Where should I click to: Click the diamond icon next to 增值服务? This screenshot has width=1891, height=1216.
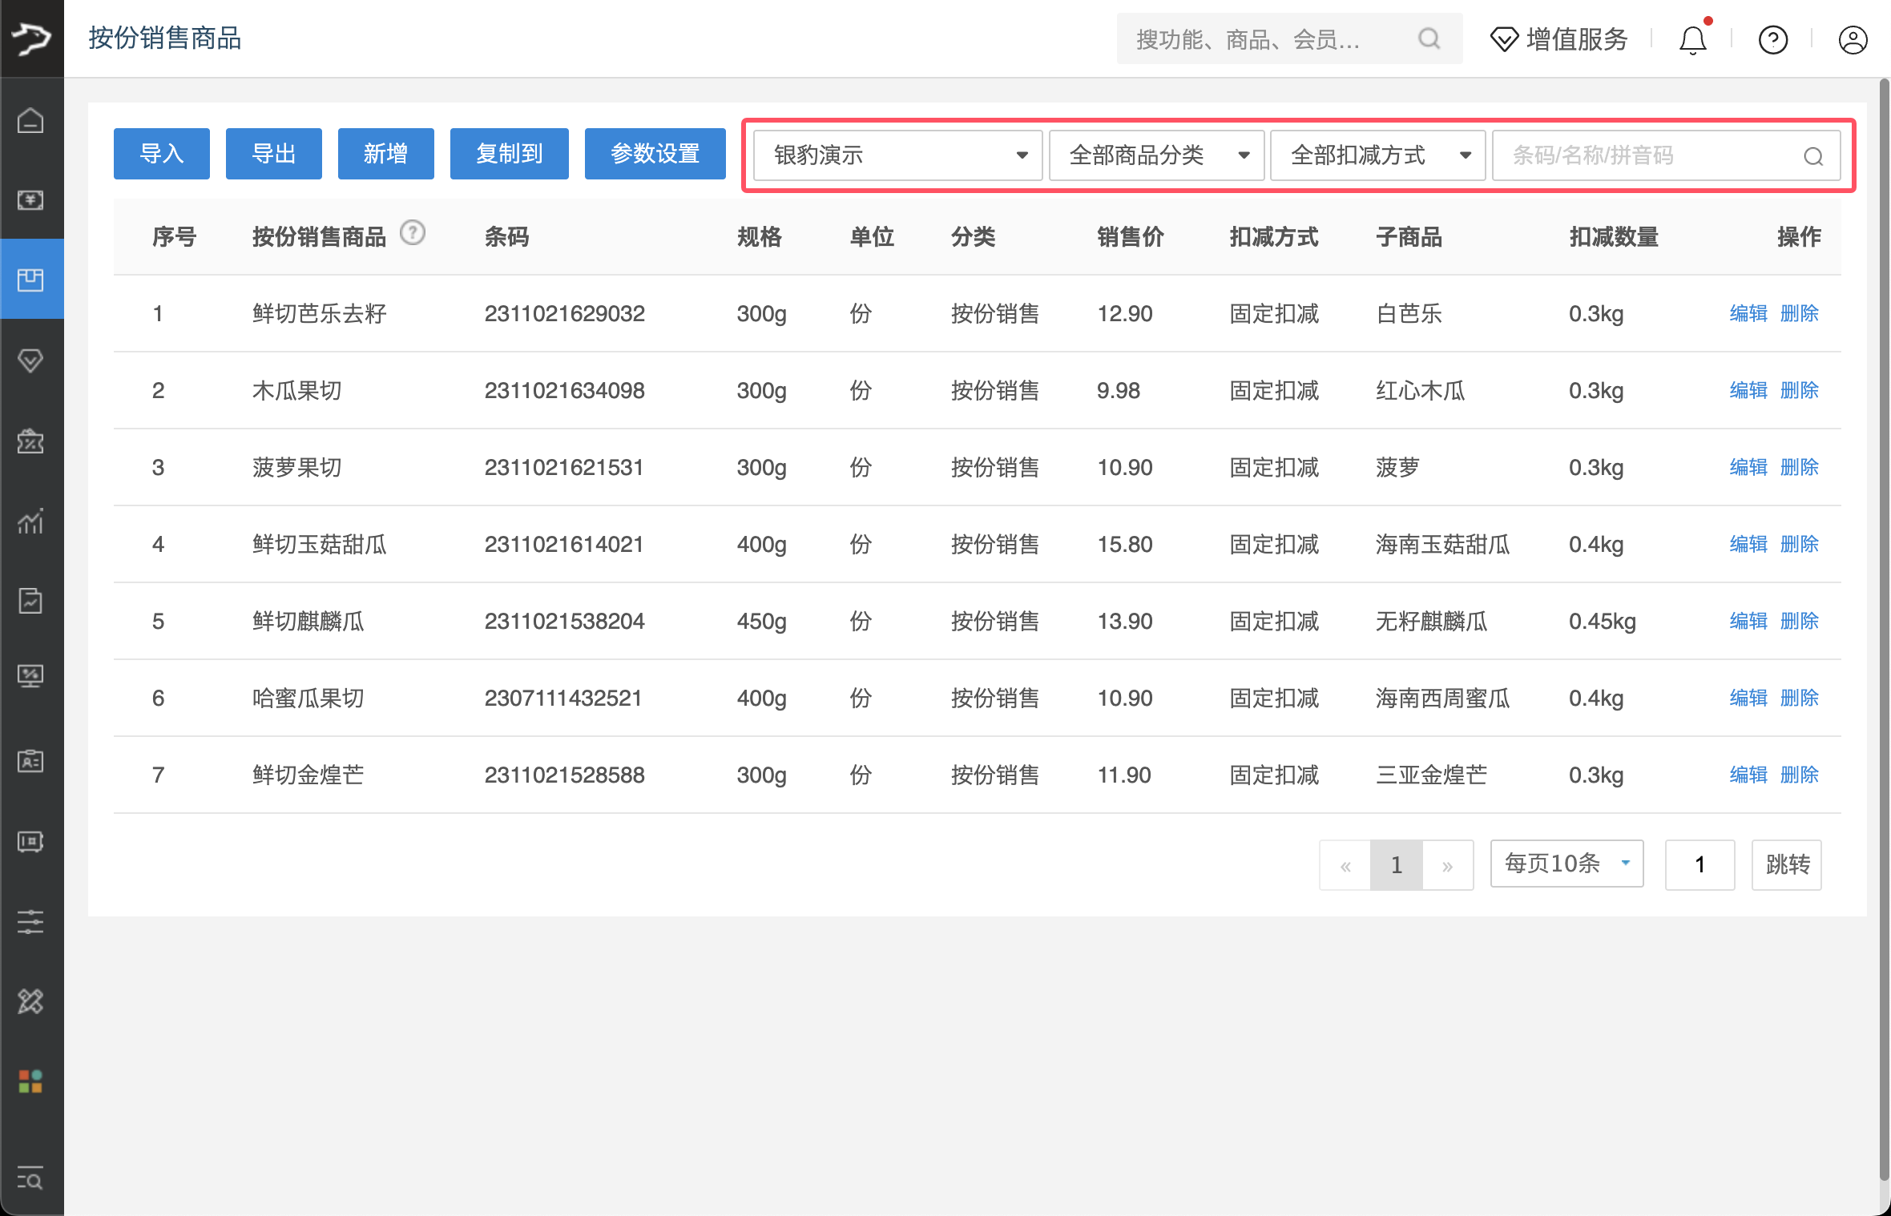(x=1504, y=39)
